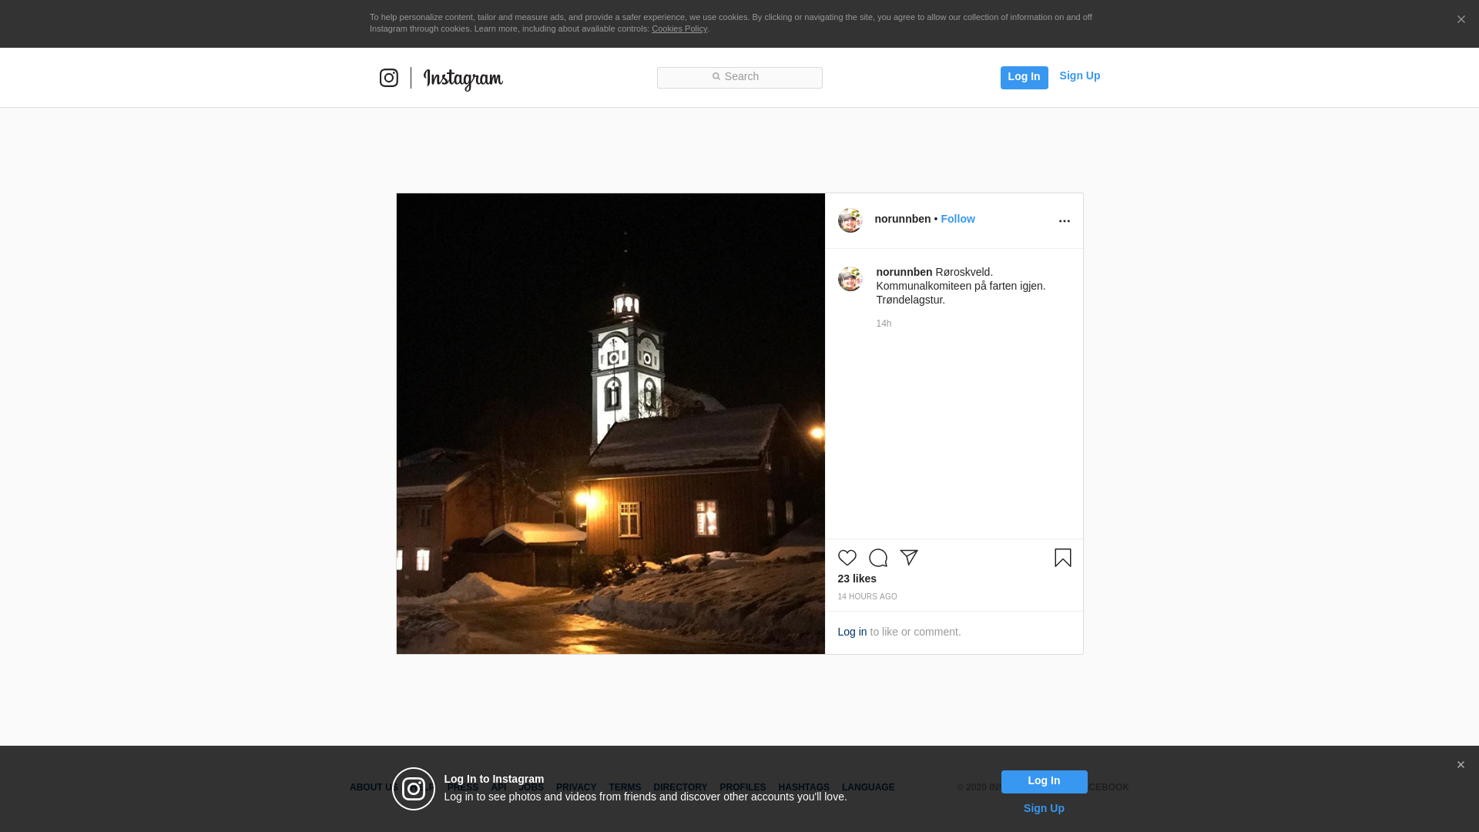Open norunnben's header profile picture

[850, 220]
